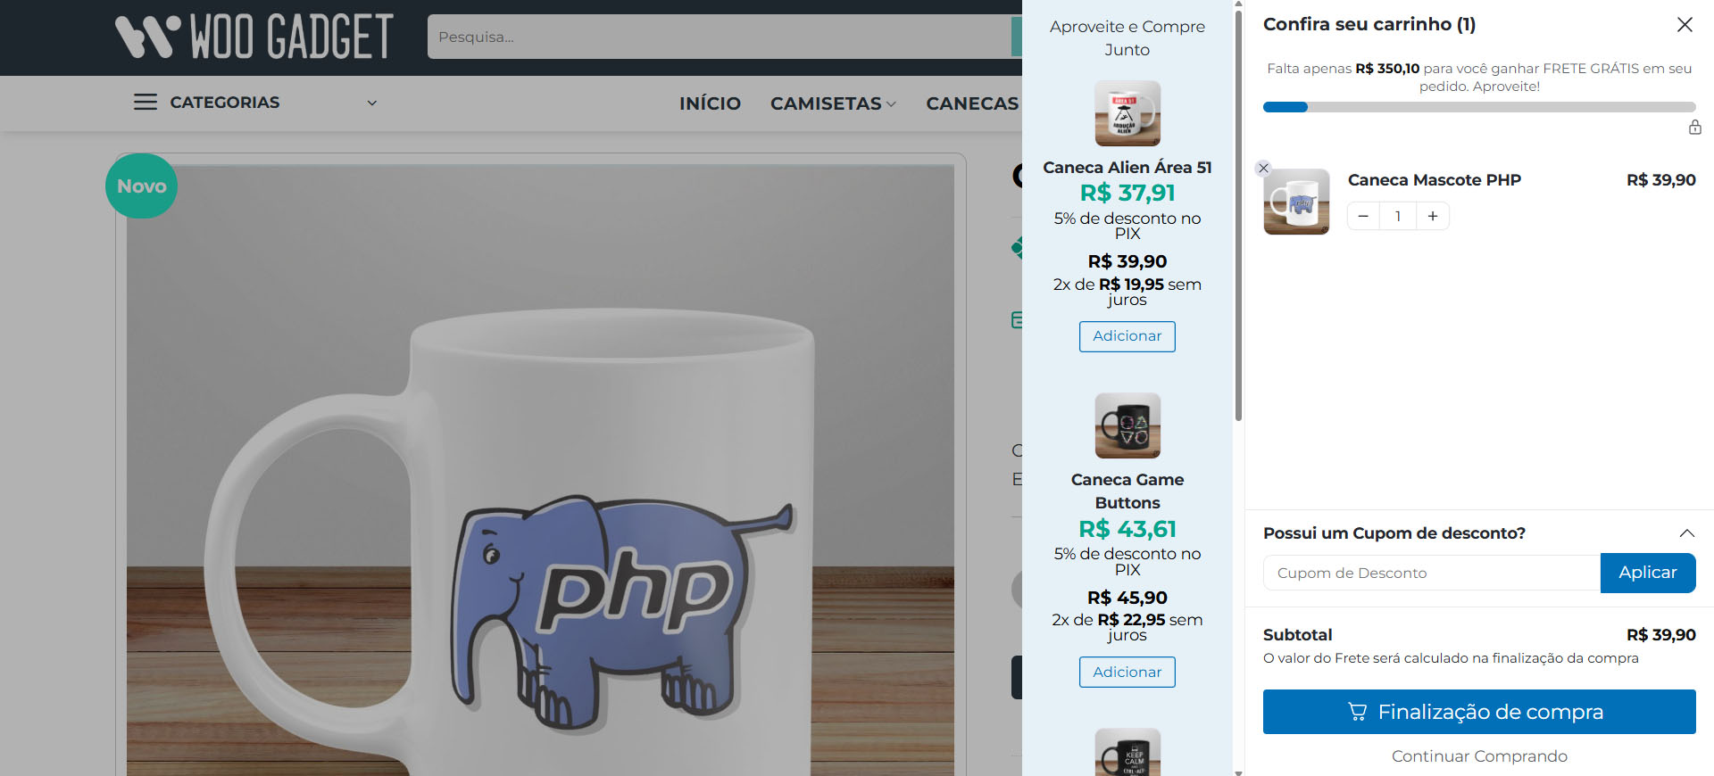The width and height of the screenshot is (1714, 776).
Task: Click the free shipping progress bar
Action: 1478,107
